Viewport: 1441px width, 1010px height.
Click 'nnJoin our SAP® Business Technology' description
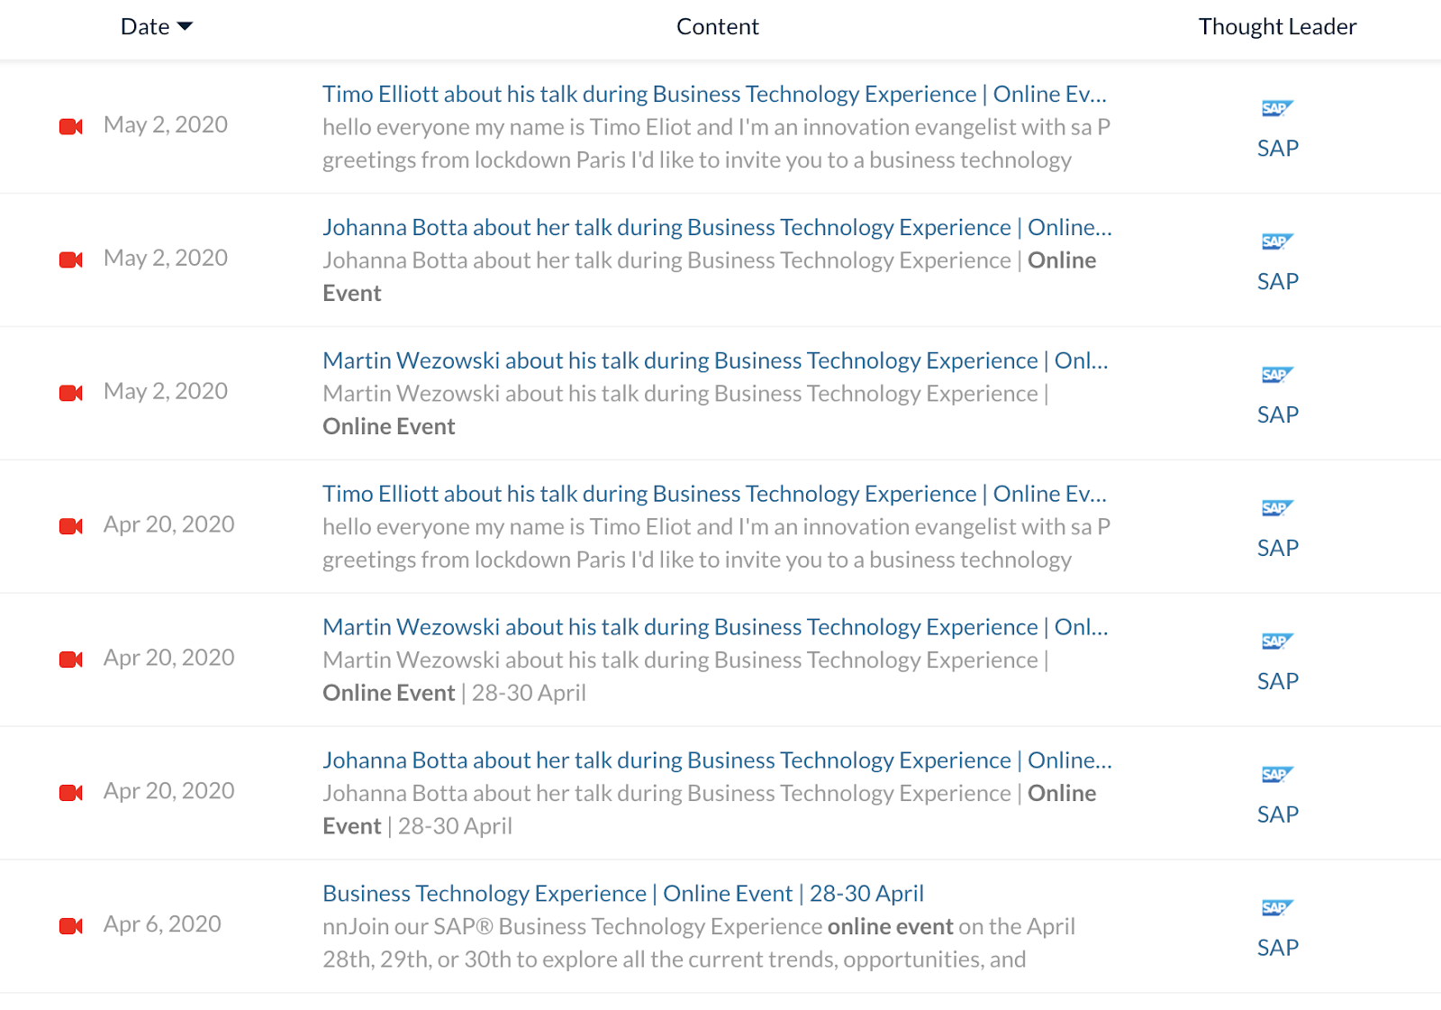(x=699, y=943)
